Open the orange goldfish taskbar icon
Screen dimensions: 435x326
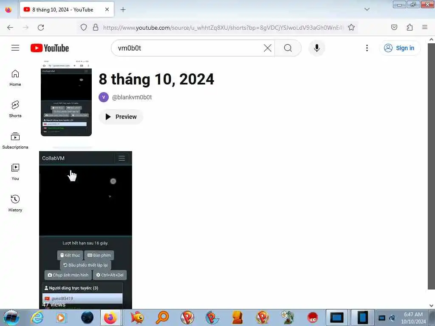pyautogui.click(x=137, y=318)
